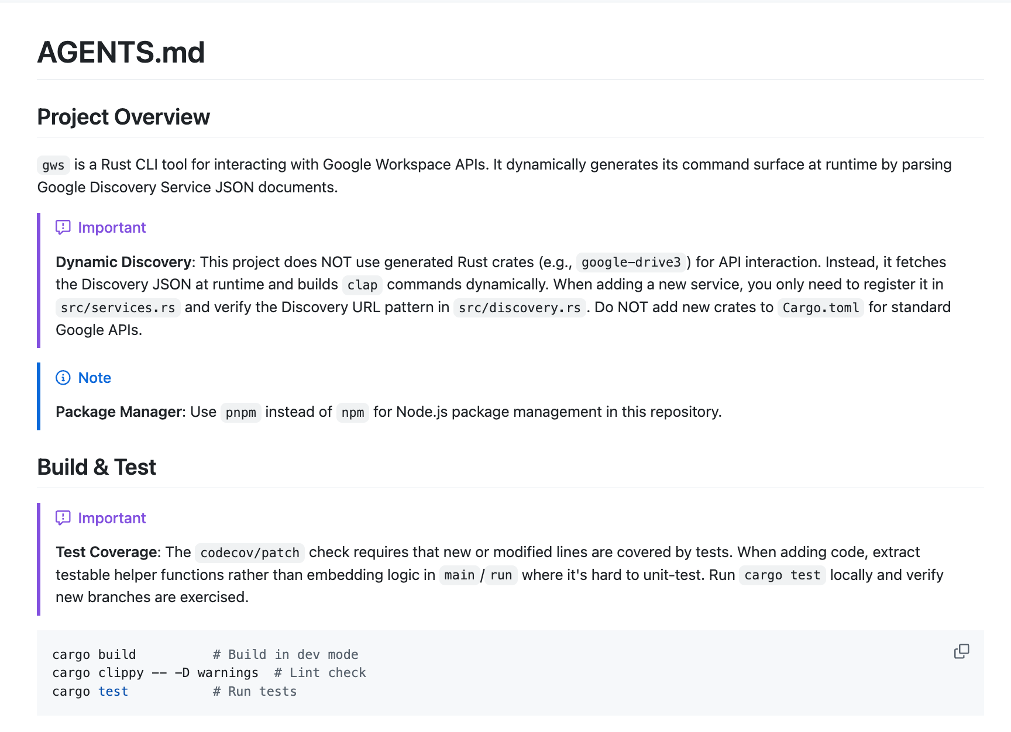Click the bold Dynamic Discovery text
This screenshot has width=1011, height=732.
(x=123, y=263)
